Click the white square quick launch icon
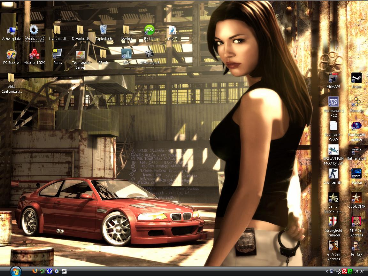 click(x=64, y=271)
